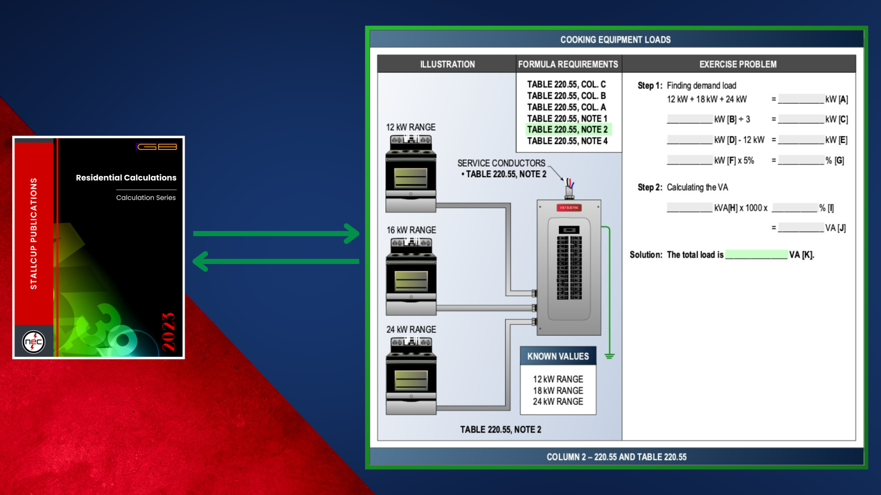Click the KNOWN VALUES box header
Screen dimensions: 881x495
558,357
